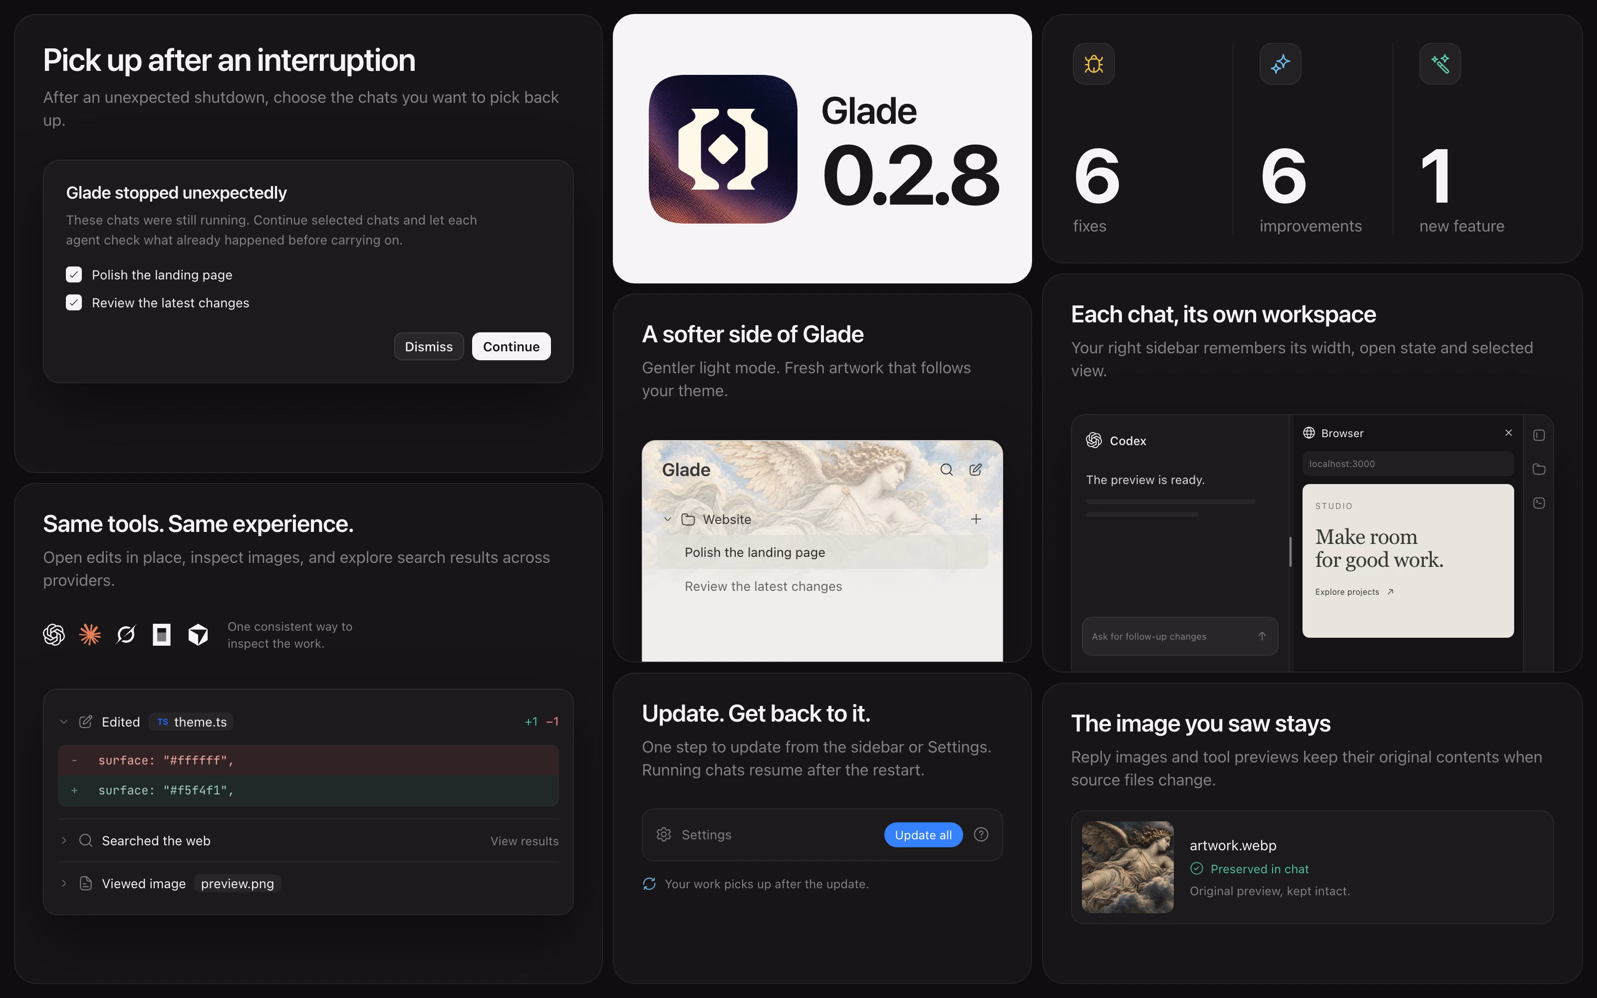Screen dimensions: 1597x998
Task: Click the Ask for follow-up changes field
Action: 1180,636
